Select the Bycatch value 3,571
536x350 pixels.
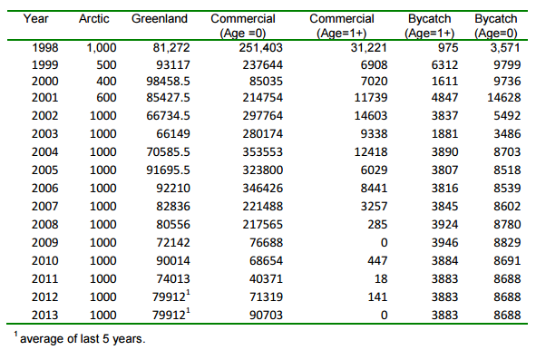click(505, 48)
